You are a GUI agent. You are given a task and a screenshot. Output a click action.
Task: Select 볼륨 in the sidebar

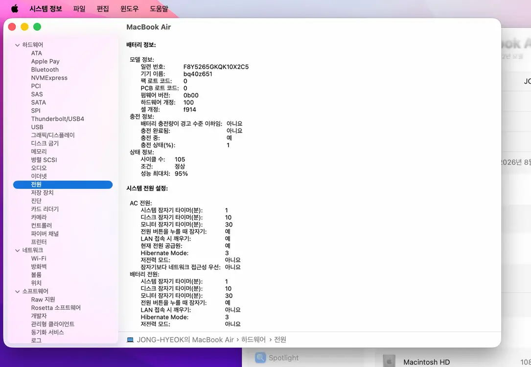(36, 275)
